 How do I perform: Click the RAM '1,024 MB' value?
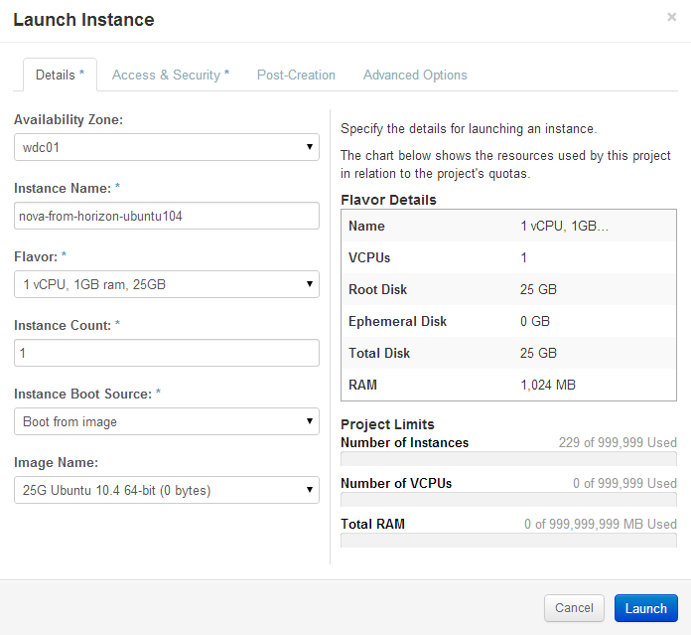548,385
